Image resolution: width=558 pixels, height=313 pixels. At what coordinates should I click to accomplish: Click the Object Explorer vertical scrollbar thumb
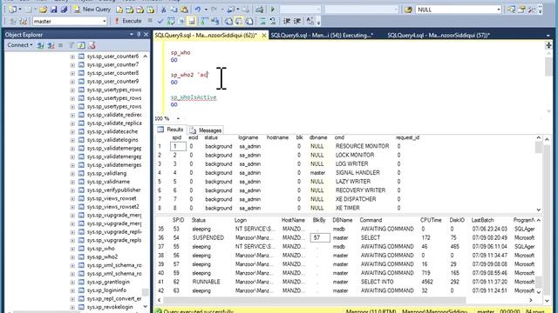(x=146, y=292)
